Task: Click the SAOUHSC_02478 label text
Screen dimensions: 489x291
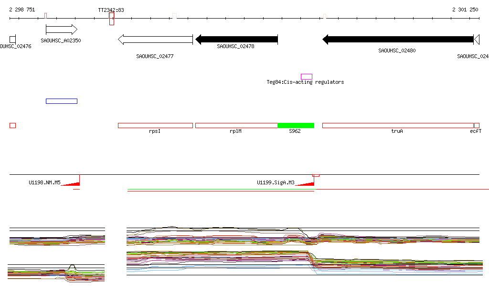Action: pyautogui.click(x=235, y=46)
